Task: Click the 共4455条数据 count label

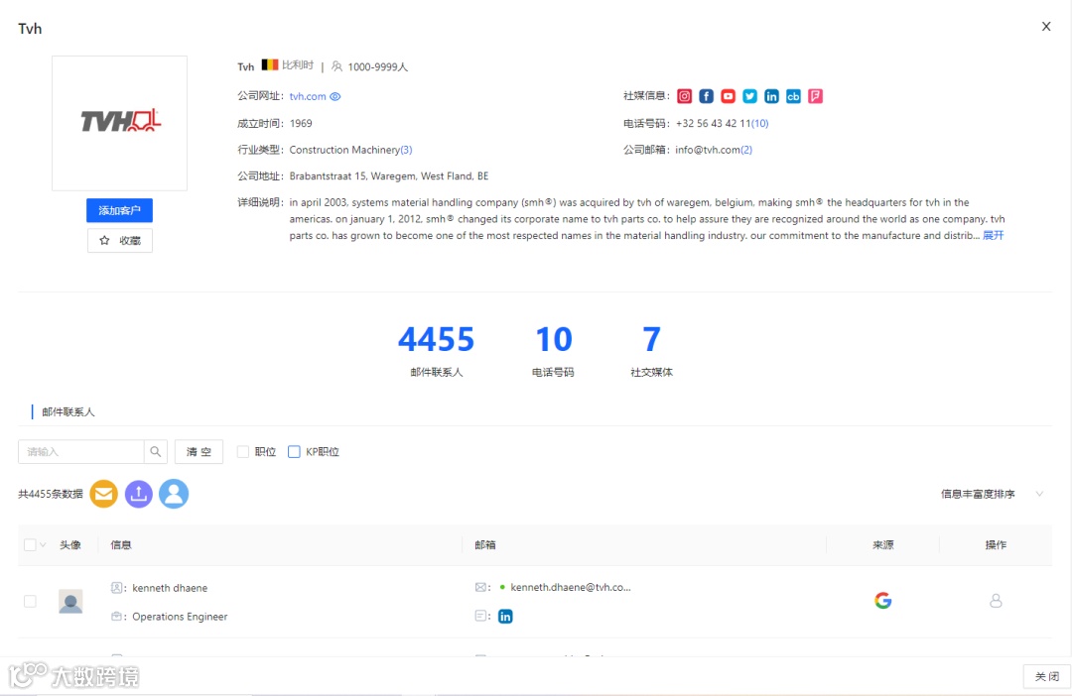Action: [x=51, y=494]
